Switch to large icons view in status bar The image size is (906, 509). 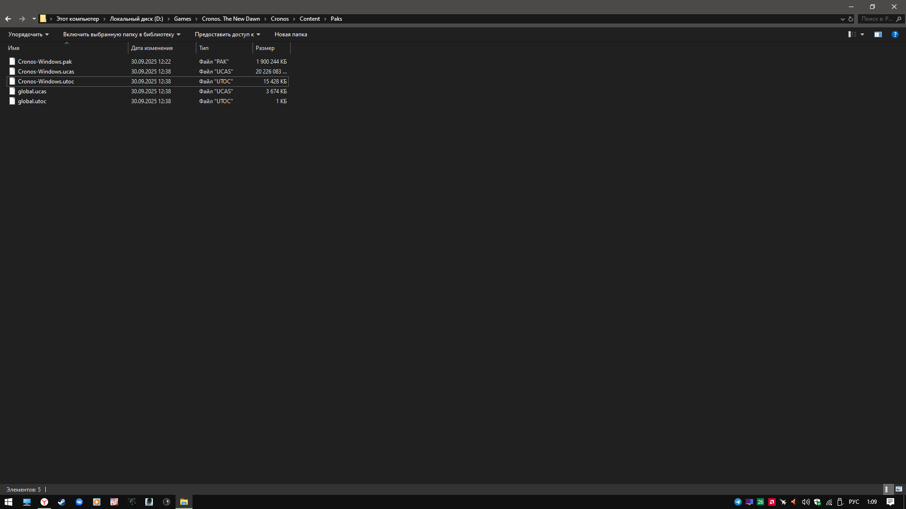[x=899, y=489]
